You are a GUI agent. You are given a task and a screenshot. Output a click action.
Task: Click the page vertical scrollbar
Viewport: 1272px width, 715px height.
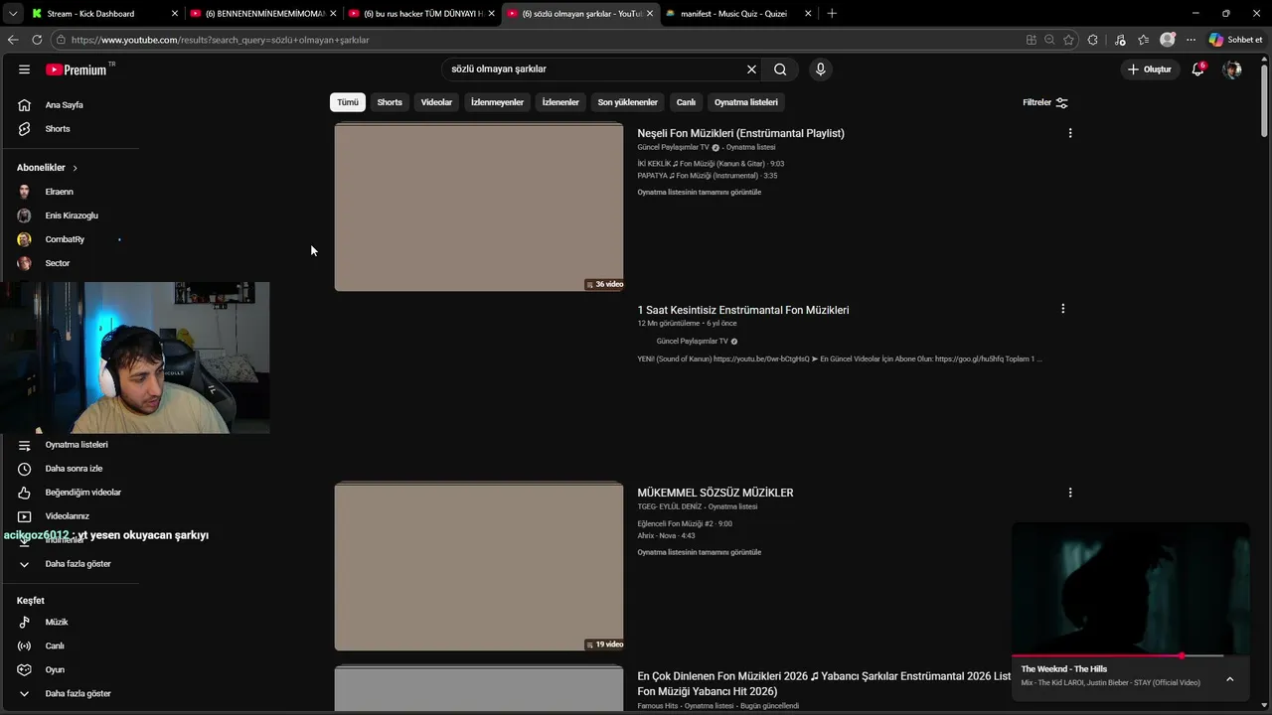pyautogui.click(x=1265, y=99)
